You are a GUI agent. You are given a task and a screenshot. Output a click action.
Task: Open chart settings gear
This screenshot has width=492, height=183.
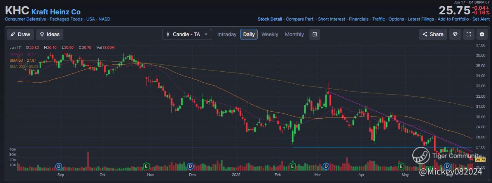[482, 34]
